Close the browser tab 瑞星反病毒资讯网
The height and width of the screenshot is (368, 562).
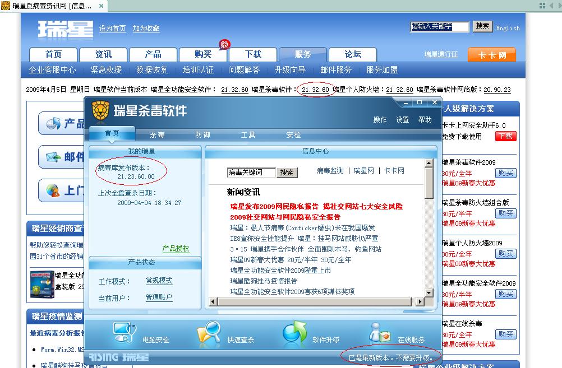[x=101, y=6]
